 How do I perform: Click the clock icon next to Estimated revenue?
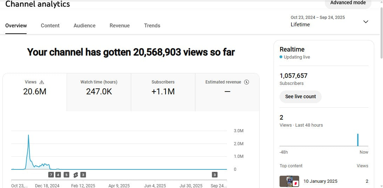pos(247,82)
